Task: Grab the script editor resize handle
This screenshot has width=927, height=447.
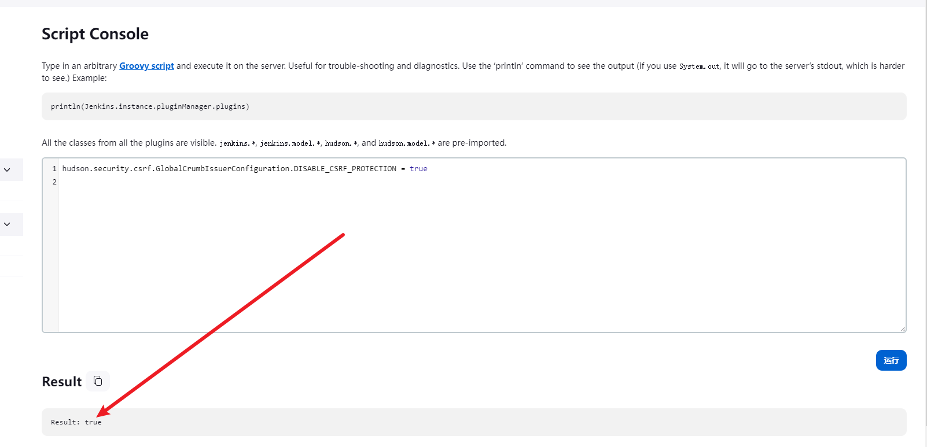Action: pos(902,329)
